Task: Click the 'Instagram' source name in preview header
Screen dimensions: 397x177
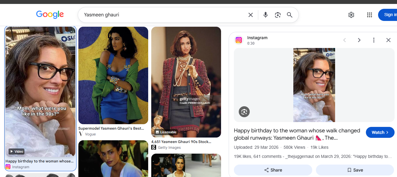Action: pos(257,38)
